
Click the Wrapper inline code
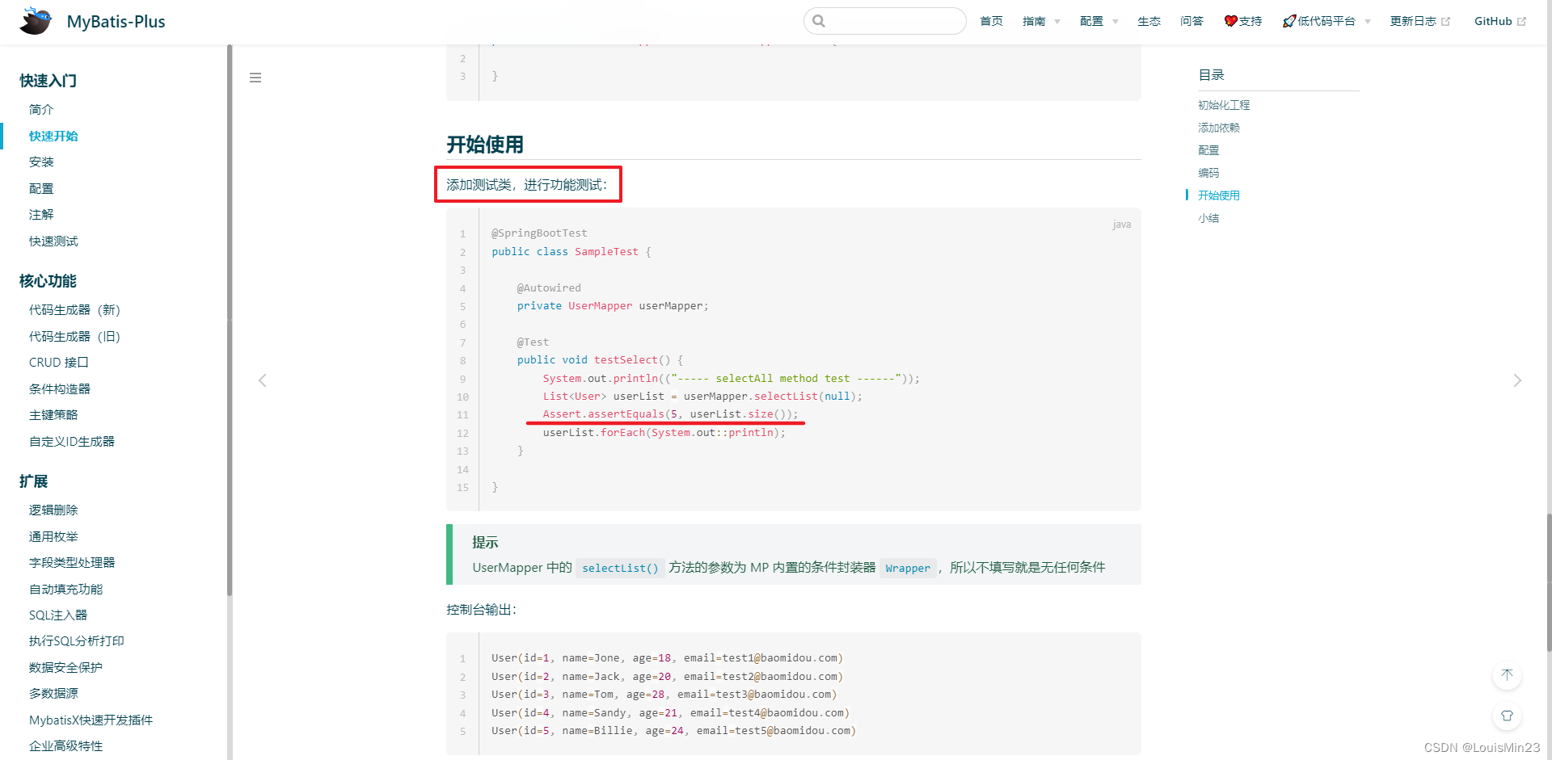[908, 568]
